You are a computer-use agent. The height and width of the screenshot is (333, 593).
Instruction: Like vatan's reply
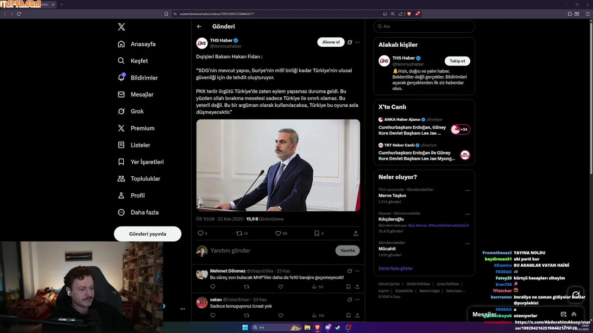[x=280, y=315]
